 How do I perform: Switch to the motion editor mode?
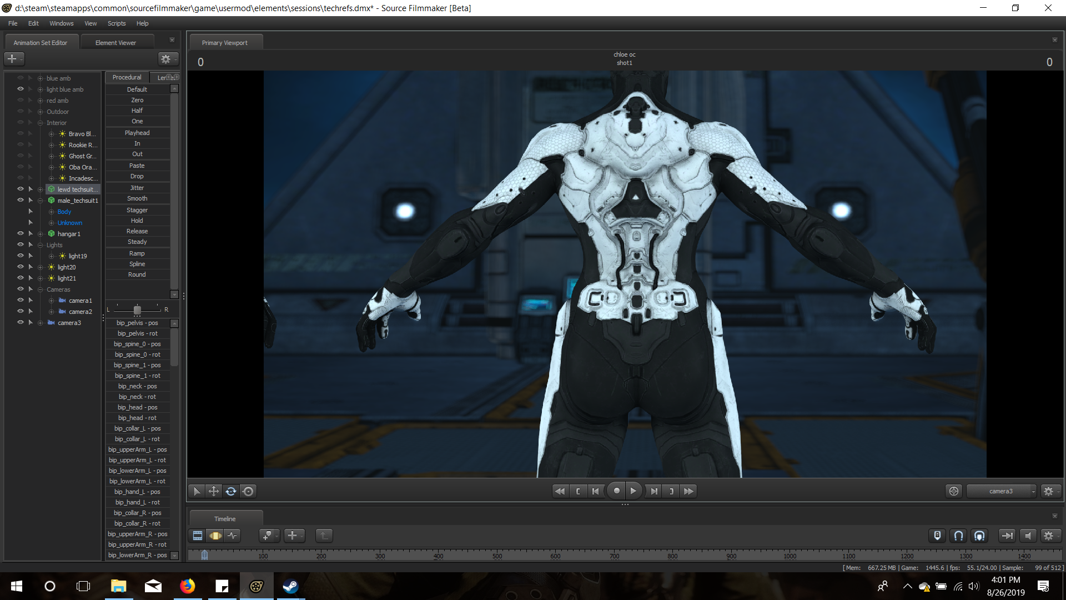click(215, 536)
